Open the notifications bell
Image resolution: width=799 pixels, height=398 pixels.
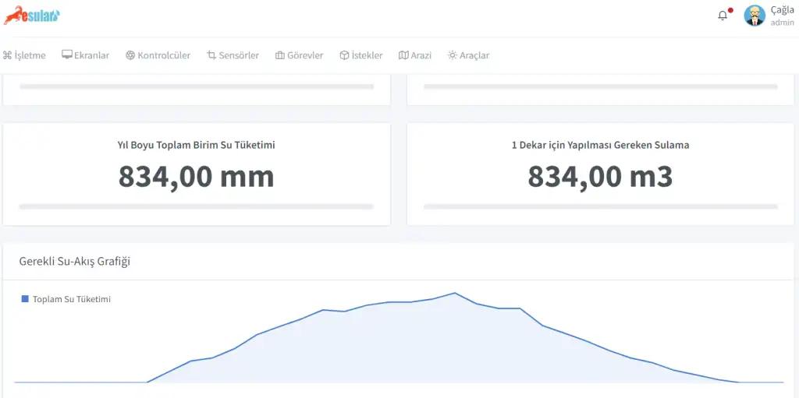(723, 16)
